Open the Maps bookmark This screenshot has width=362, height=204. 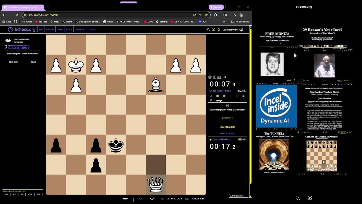55,22
